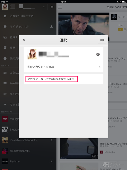Screen dimensions: 127x170
Task: Open MUJIglobal channel icon in sidebar
Action: click(5, 119)
